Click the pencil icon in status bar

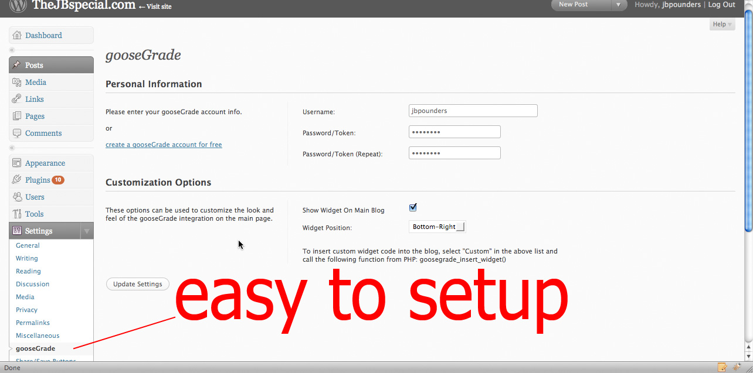click(x=737, y=368)
